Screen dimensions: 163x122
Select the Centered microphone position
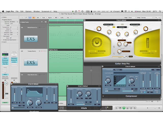[92, 51]
